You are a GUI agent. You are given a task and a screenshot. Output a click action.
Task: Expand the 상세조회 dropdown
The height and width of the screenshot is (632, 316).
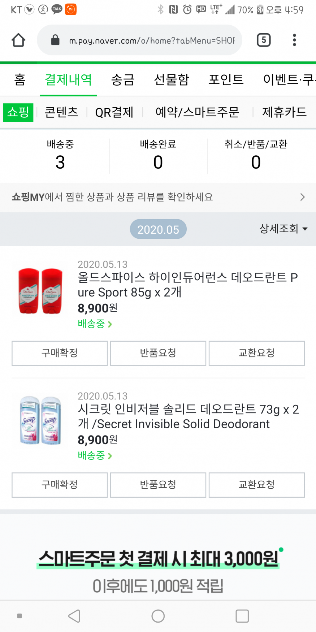tap(283, 229)
